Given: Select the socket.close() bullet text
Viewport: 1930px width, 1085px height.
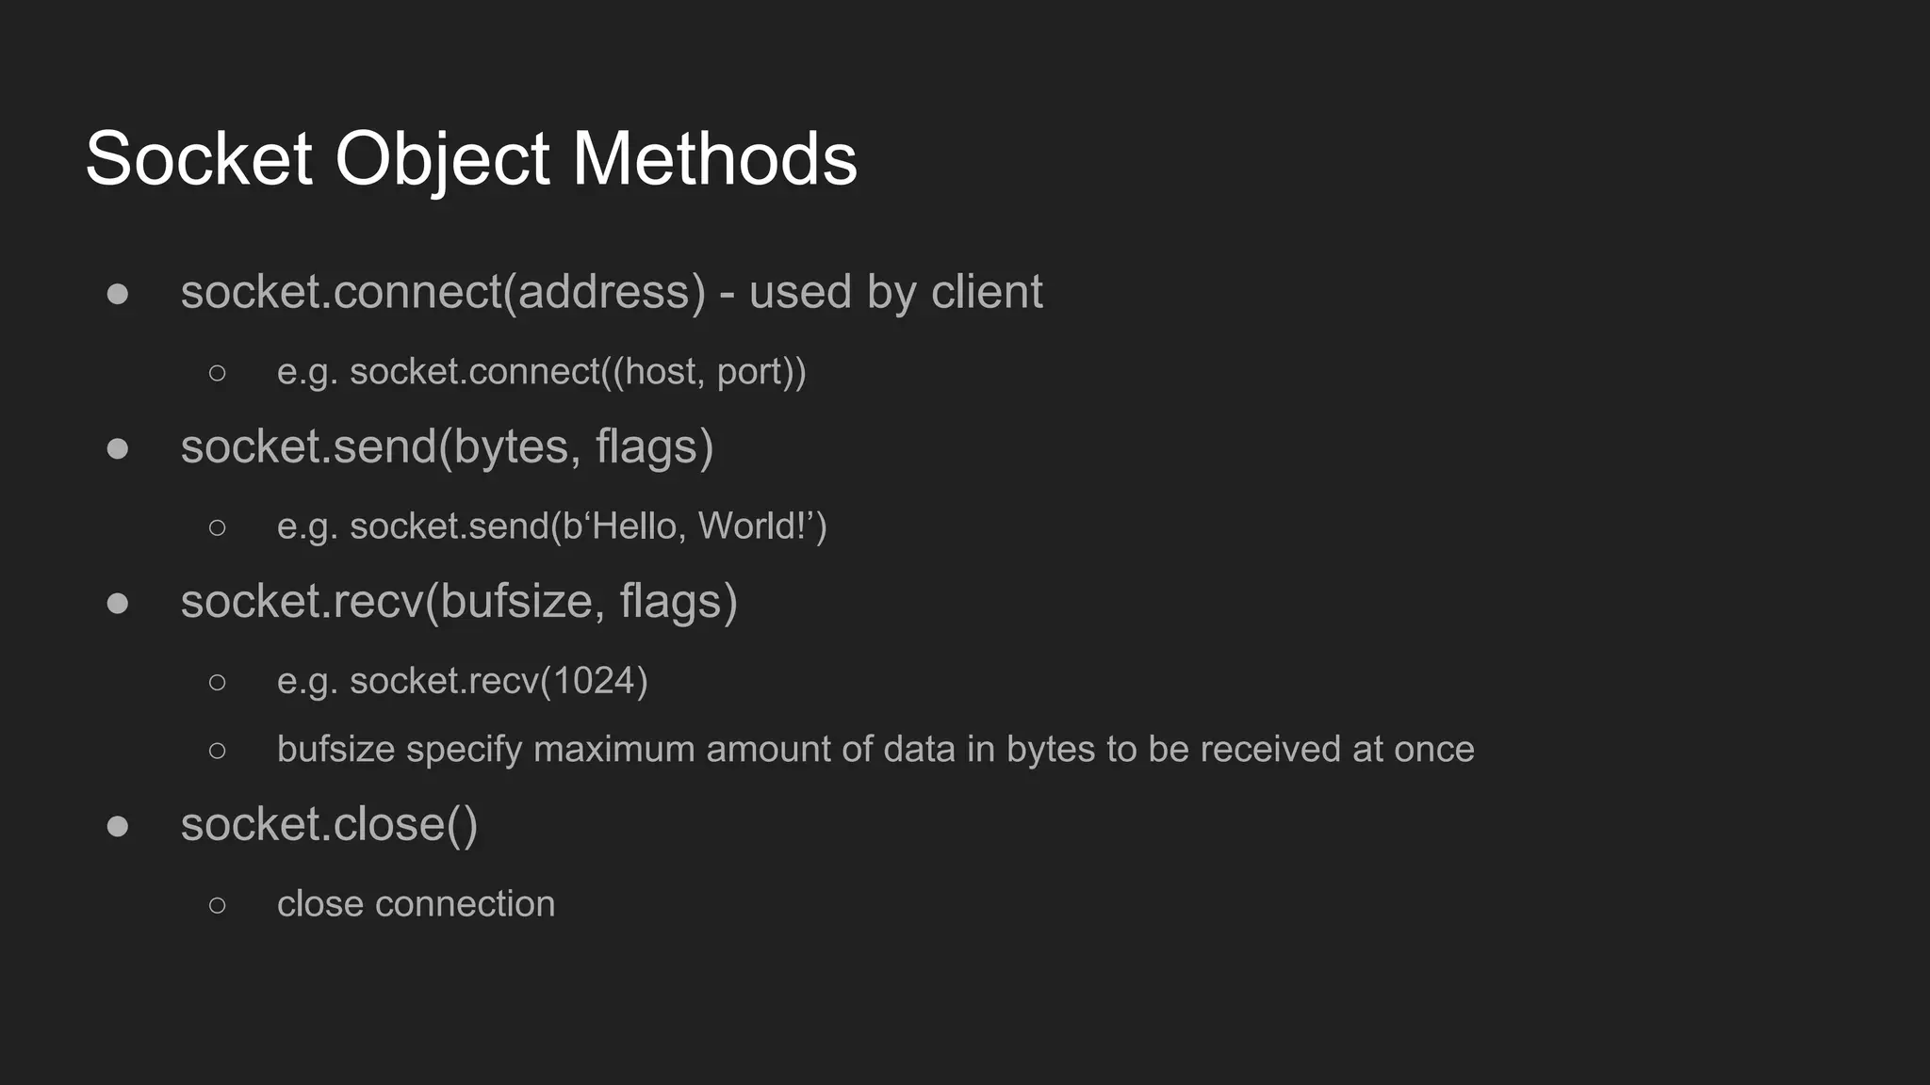Looking at the screenshot, I should pyautogui.click(x=330, y=825).
